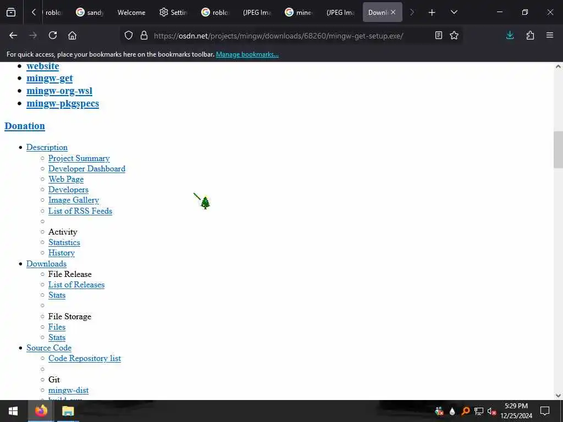
Task: Visit the Web Page link
Action: pyautogui.click(x=66, y=179)
